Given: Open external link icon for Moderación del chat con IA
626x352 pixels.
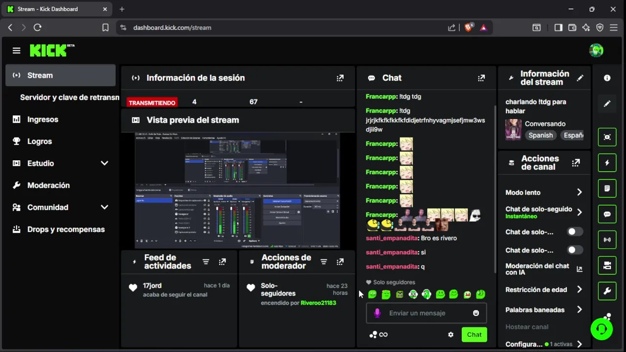Looking at the screenshot, I should pyautogui.click(x=580, y=269).
